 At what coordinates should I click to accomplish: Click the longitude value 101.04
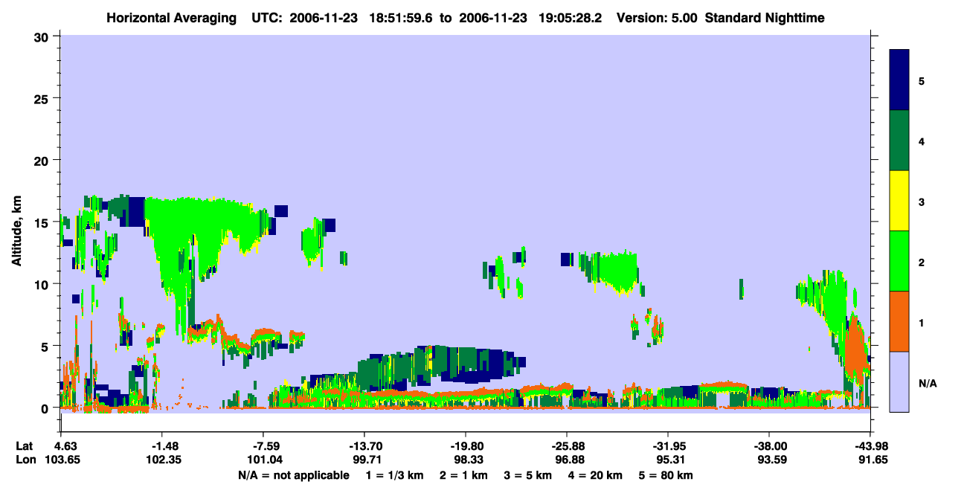click(x=265, y=460)
